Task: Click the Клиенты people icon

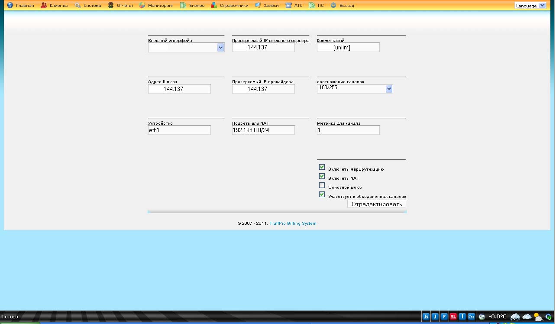Action: 44,6
